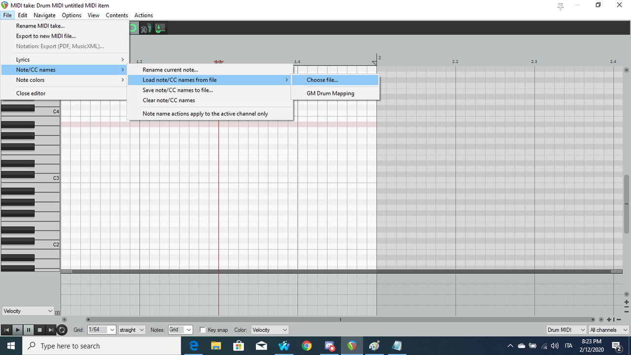Click the dock-editor toolbar icon with down arrow
Image resolution: width=631 pixels, height=355 pixels.
pyautogui.click(x=159, y=28)
